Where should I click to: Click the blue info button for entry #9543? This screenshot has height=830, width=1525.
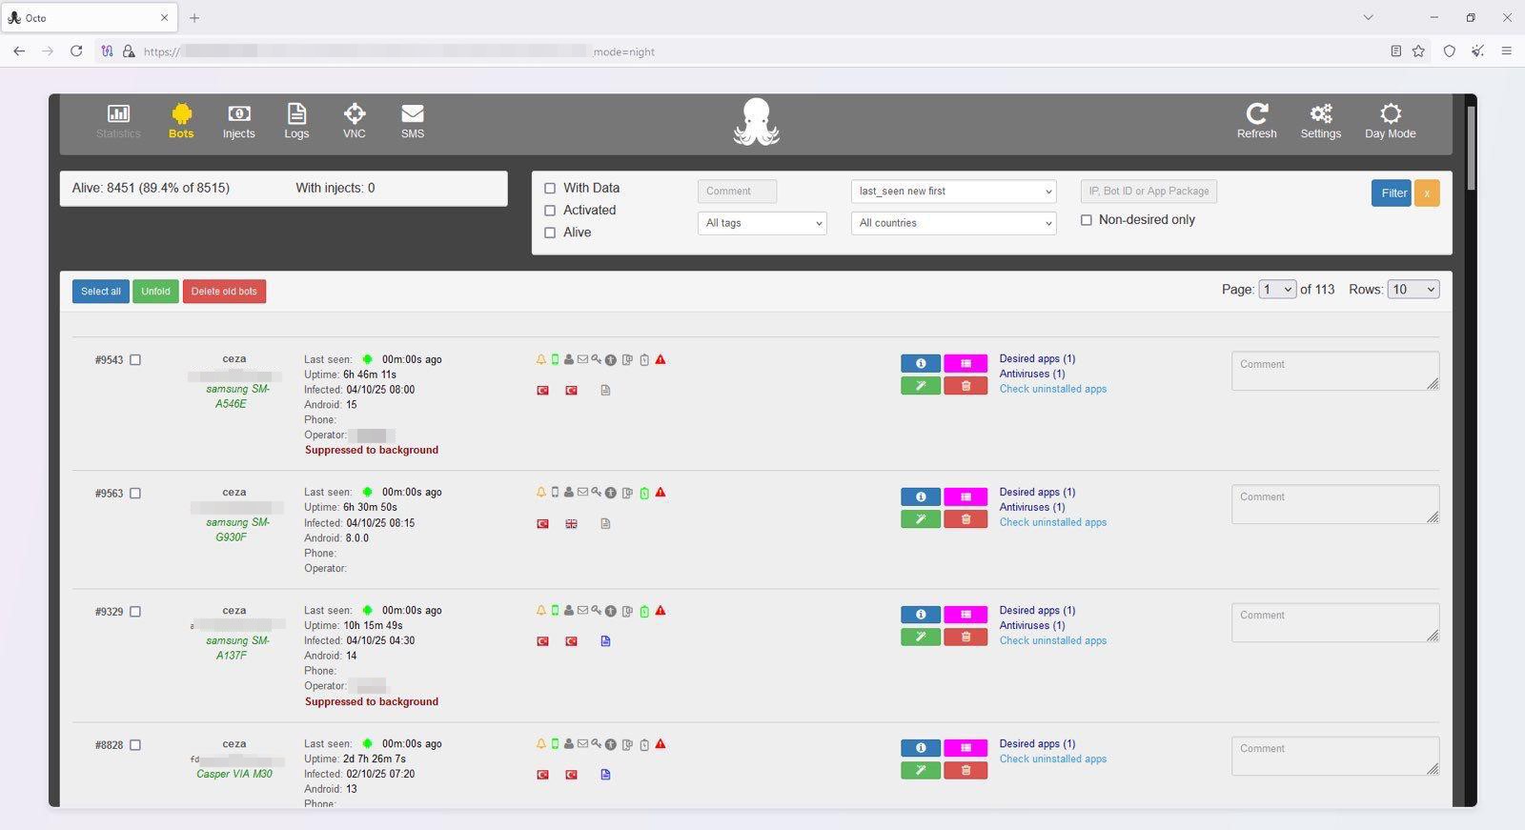point(921,363)
